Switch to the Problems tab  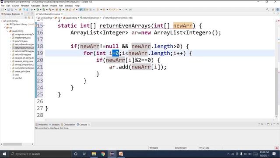tap(42, 125)
